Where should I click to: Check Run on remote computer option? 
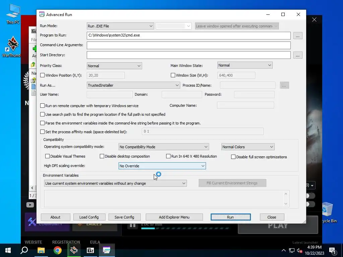[43, 105]
